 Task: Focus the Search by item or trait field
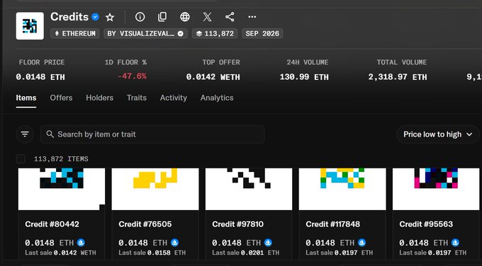tap(152, 134)
